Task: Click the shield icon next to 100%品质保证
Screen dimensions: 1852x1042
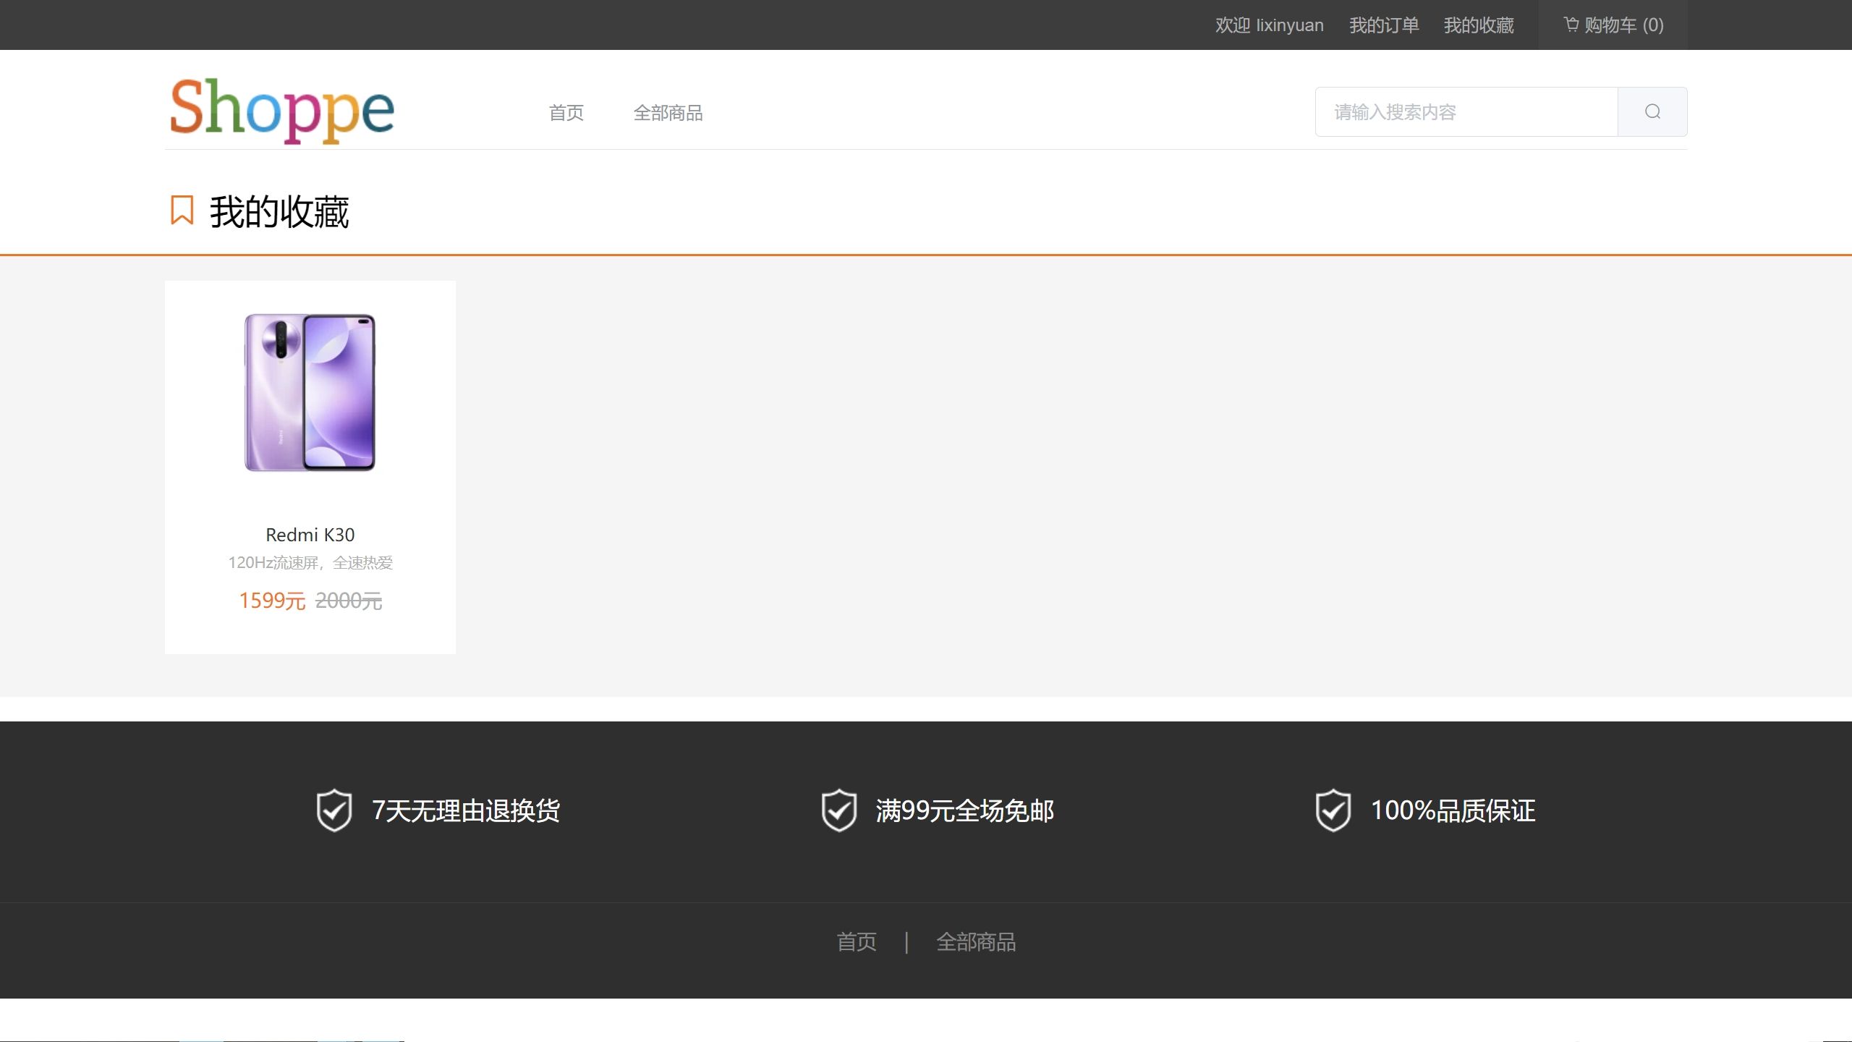Action: 1333,810
